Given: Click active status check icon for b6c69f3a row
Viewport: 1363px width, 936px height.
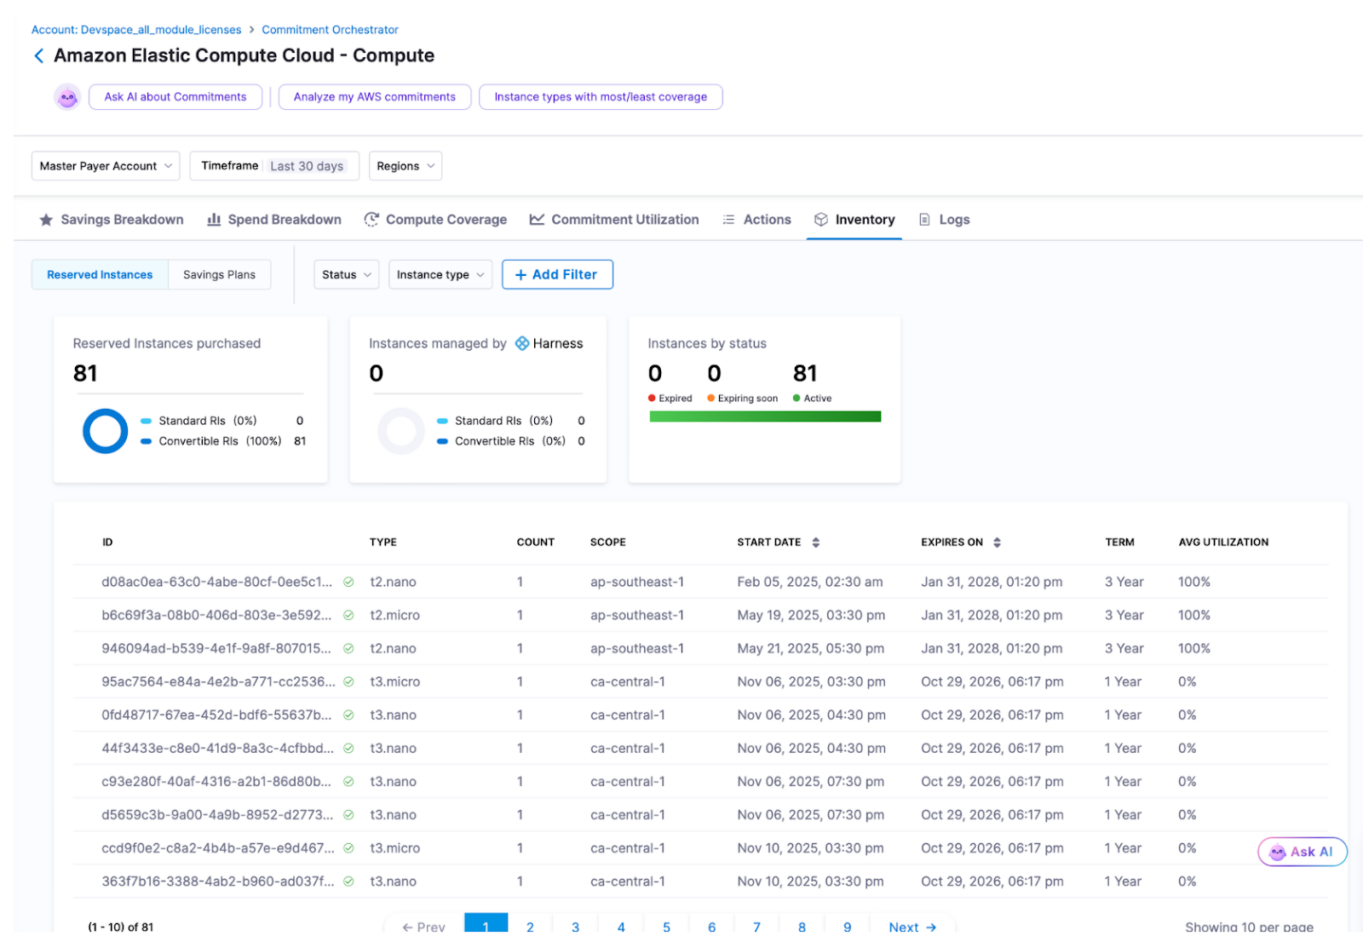Looking at the screenshot, I should tap(348, 616).
